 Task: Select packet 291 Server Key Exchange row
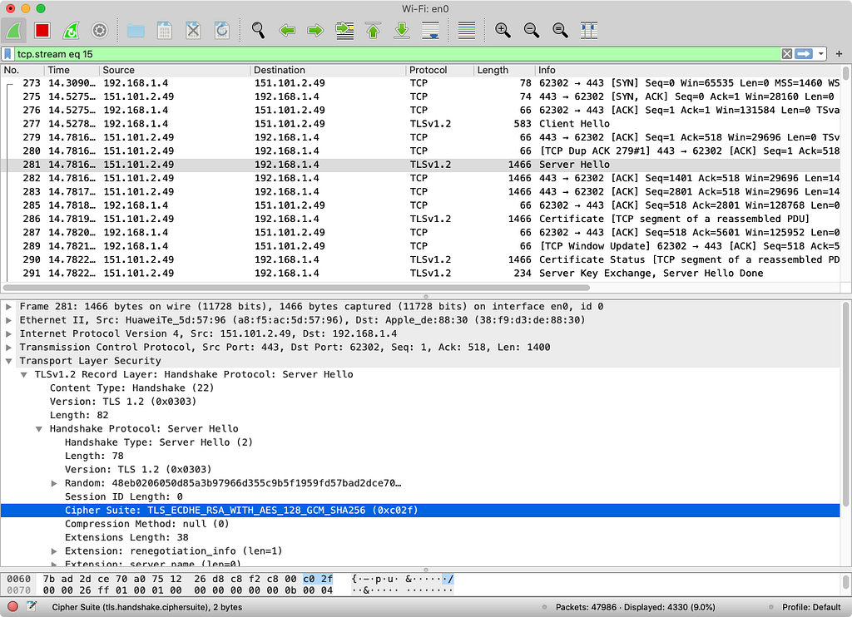(x=420, y=274)
